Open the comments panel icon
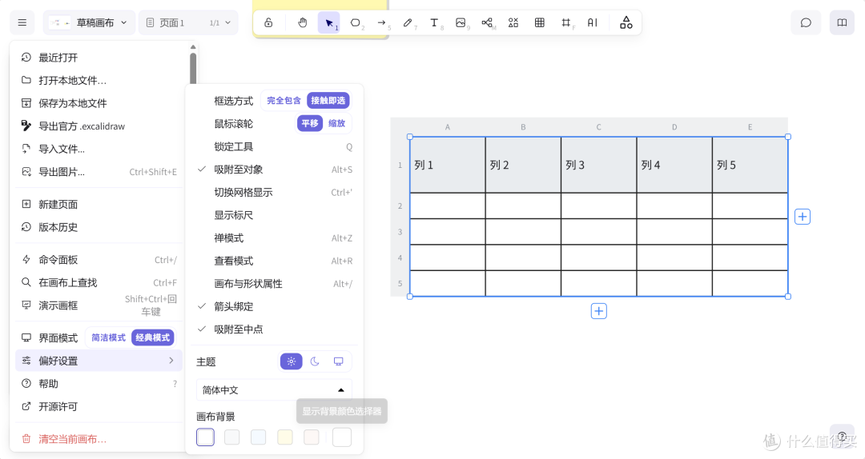 [x=806, y=22]
